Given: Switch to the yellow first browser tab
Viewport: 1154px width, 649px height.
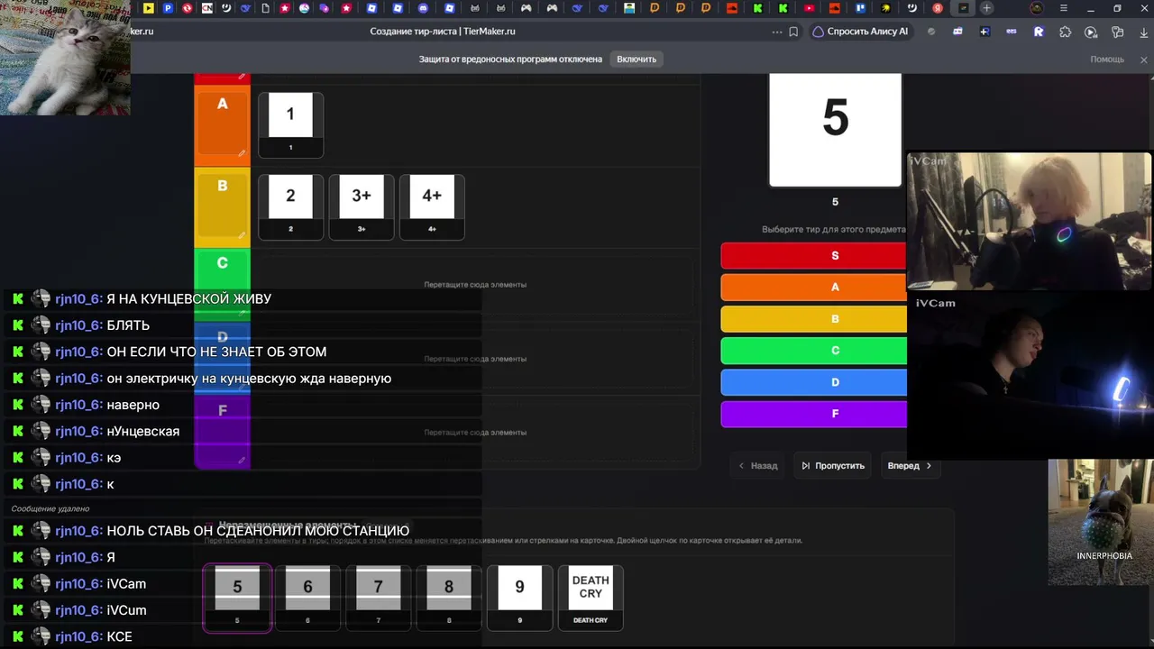Looking at the screenshot, I should [149, 8].
